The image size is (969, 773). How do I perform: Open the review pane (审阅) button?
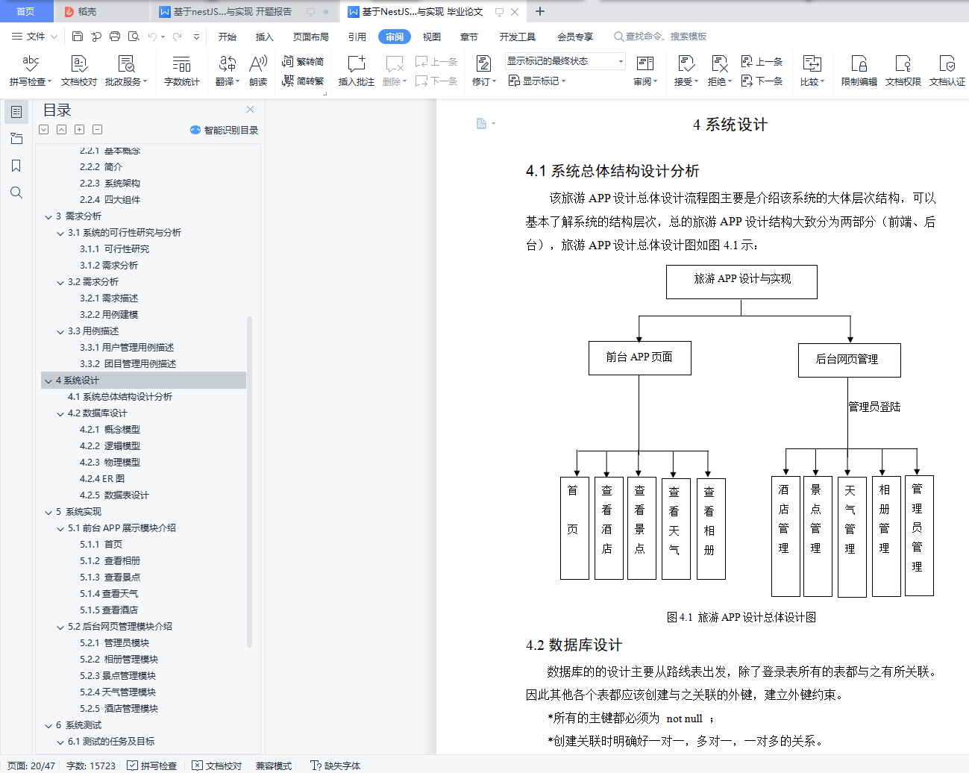click(645, 70)
